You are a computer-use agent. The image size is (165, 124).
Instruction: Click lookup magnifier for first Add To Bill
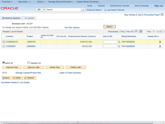pyautogui.click(x=119, y=42)
